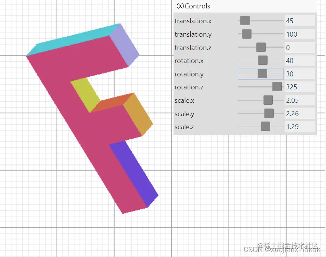Click the rotation.z slider handle

pos(277,86)
